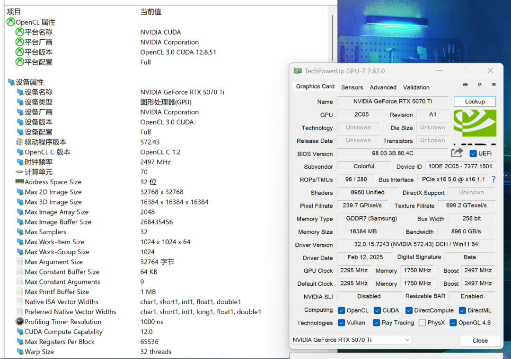Open the Validation tab

[x=416, y=87]
